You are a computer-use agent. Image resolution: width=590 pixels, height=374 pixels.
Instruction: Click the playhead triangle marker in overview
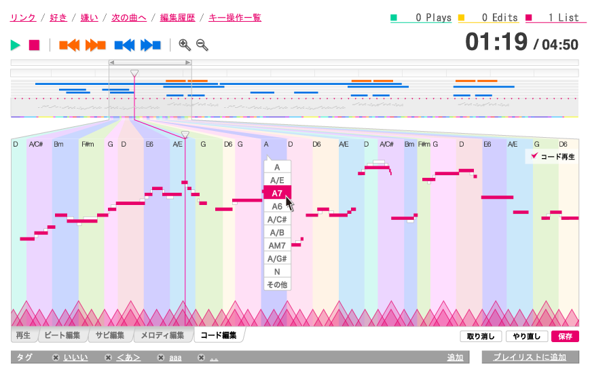134,73
